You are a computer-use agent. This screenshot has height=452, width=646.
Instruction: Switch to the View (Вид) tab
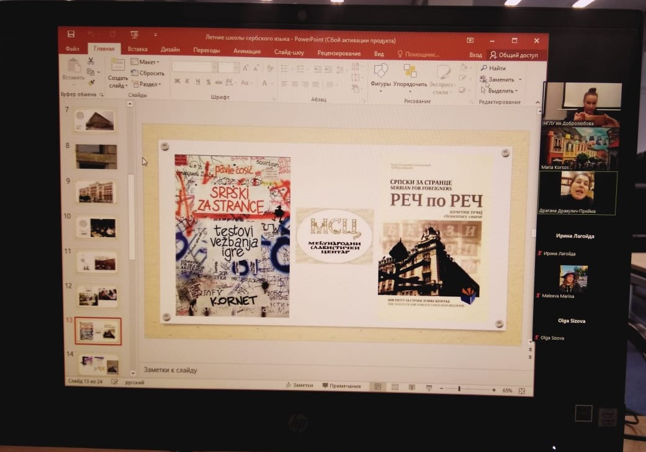(379, 54)
